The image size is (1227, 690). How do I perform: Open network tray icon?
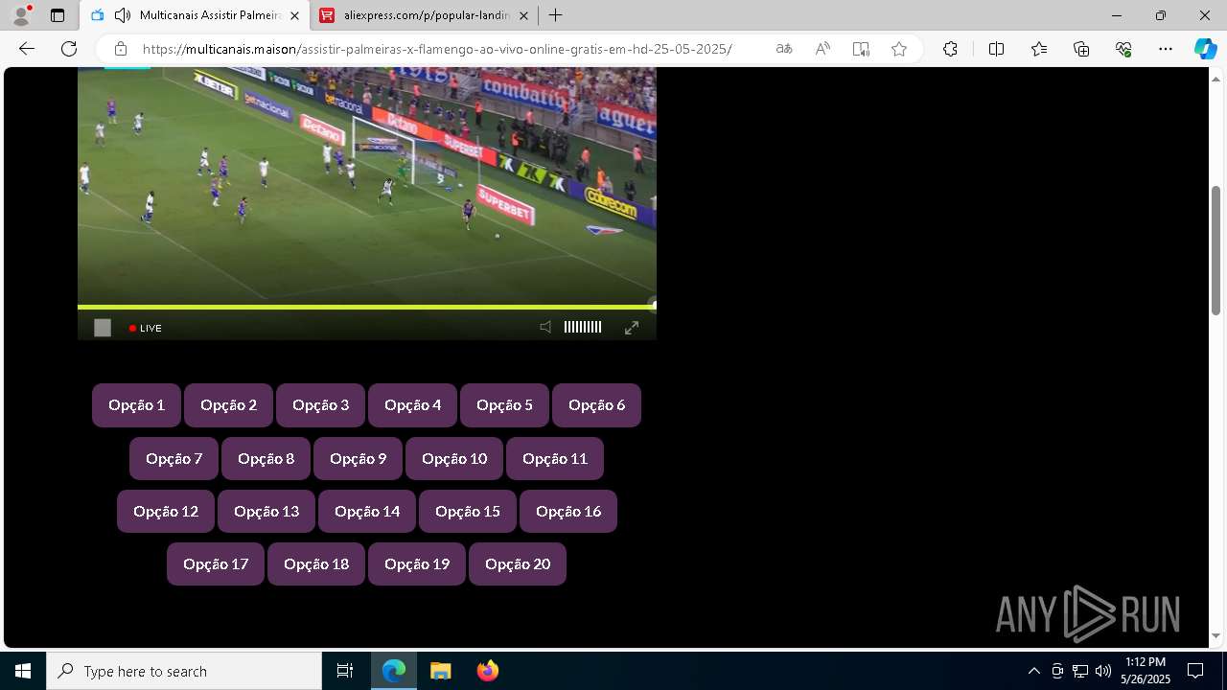pos(1080,671)
